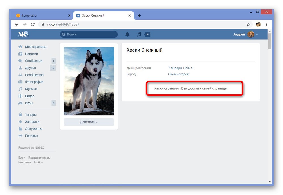
Task: Click the camera icon beside Фотографии
Action: click(x=20, y=82)
